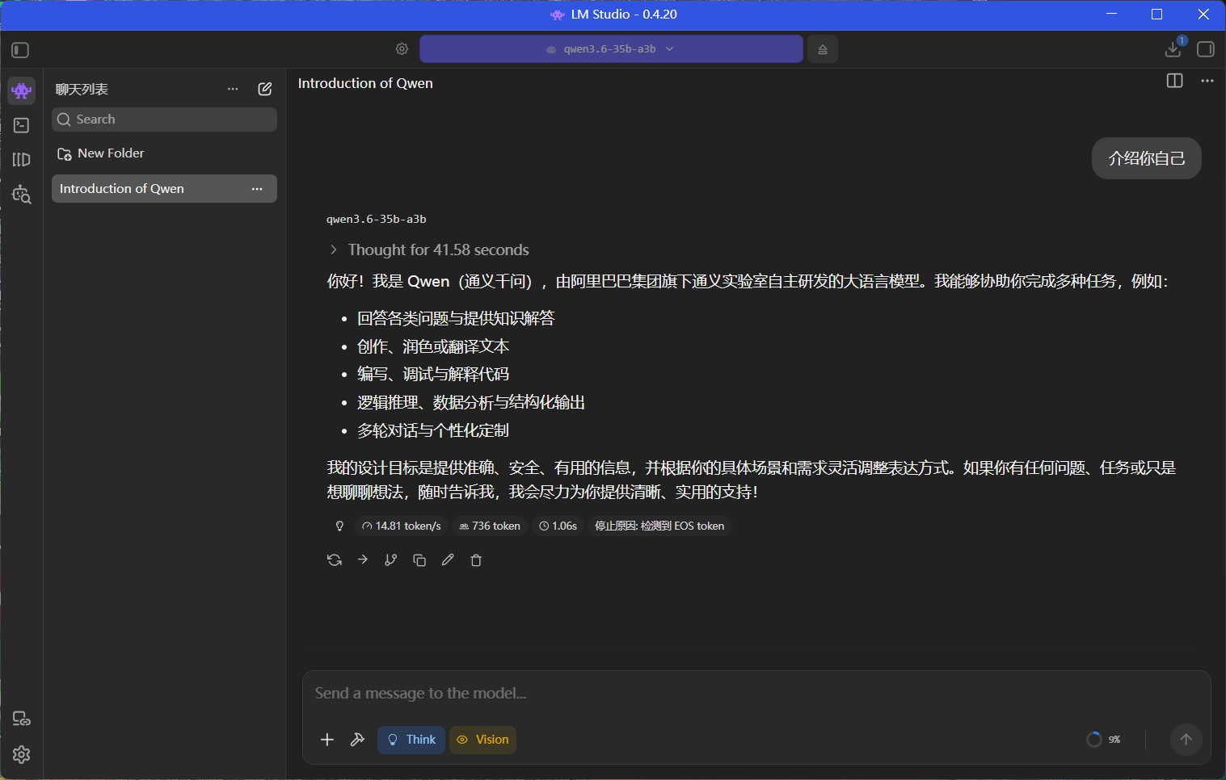Toggle the left sidebar panel
1226x780 pixels.
coord(21,50)
